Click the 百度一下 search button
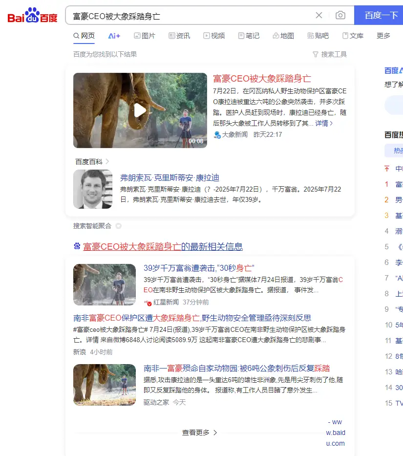 379,15
